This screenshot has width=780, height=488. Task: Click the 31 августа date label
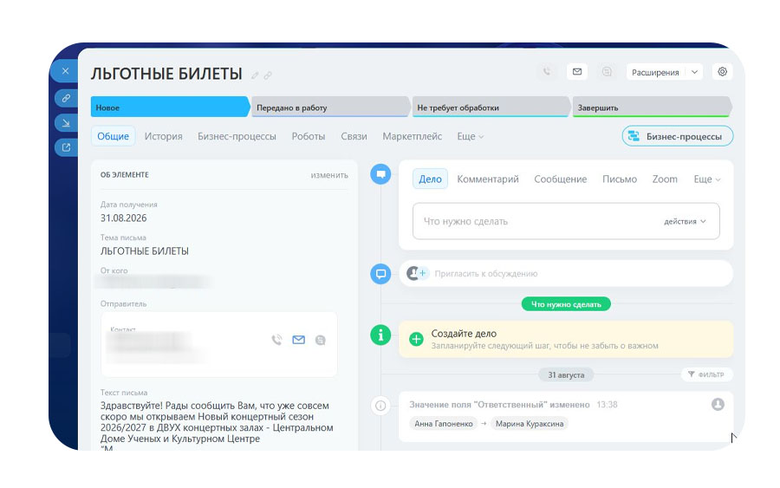click(x=566, y=374)
